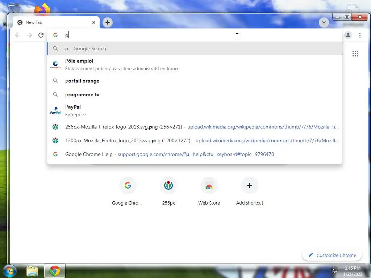
Task: Open the Google Chrome Help suggestion
Action: (x=195, y=154)
